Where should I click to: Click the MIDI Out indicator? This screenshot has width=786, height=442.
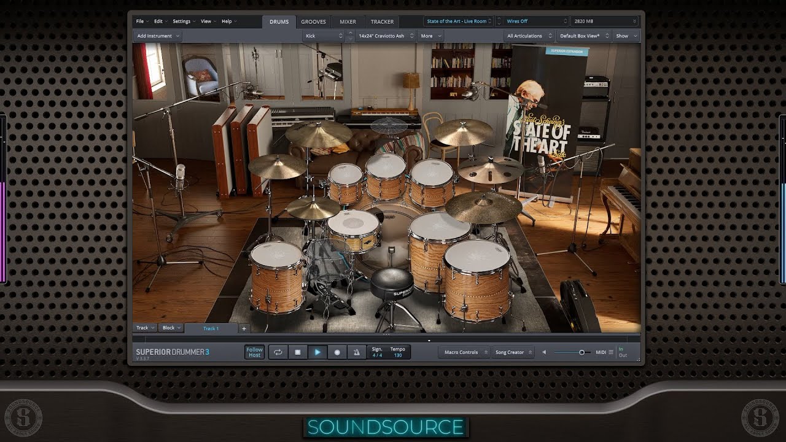coord(623,355)
